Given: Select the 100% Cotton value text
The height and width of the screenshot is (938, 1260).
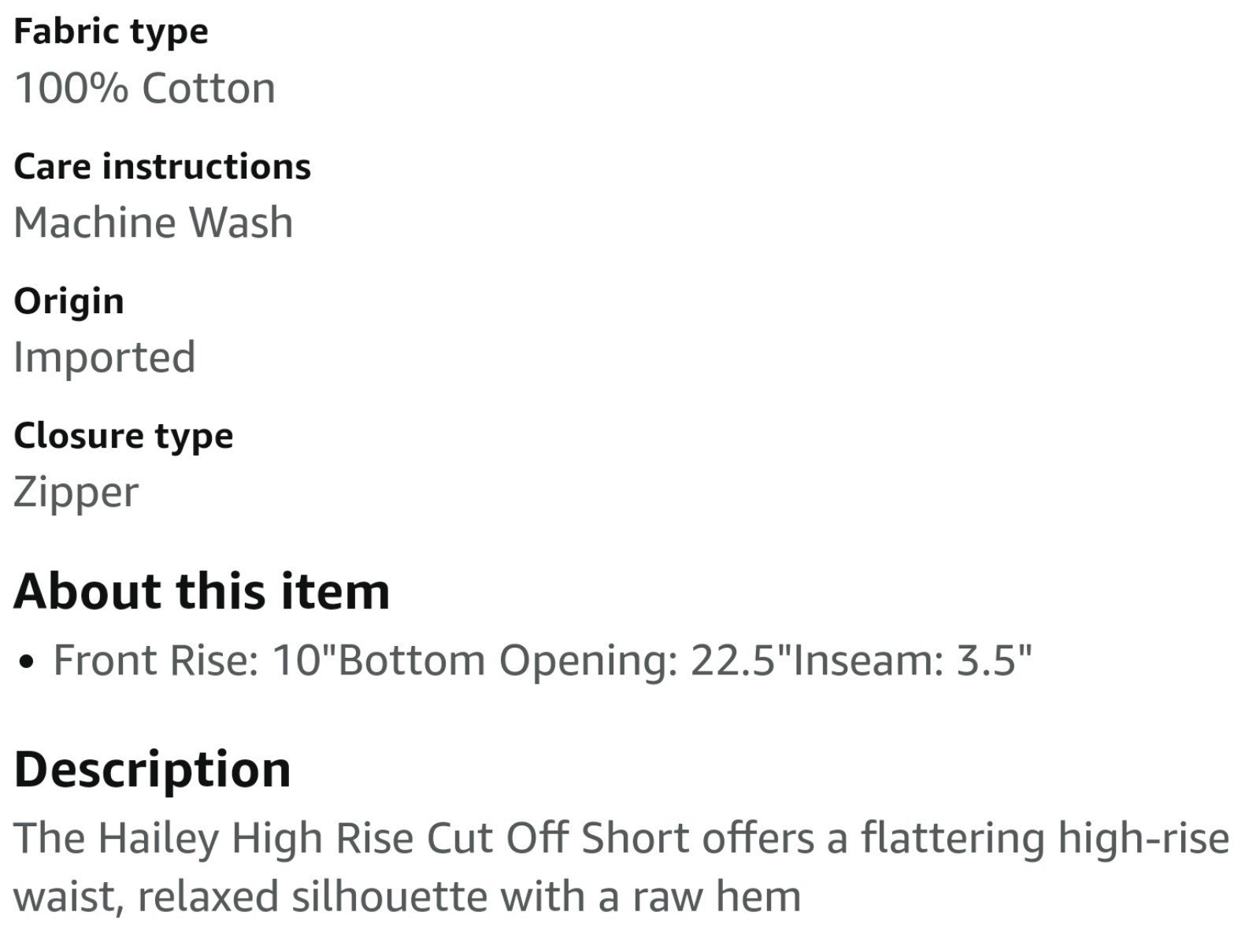Looking at the screenshot, I should [x=145, y=87].
